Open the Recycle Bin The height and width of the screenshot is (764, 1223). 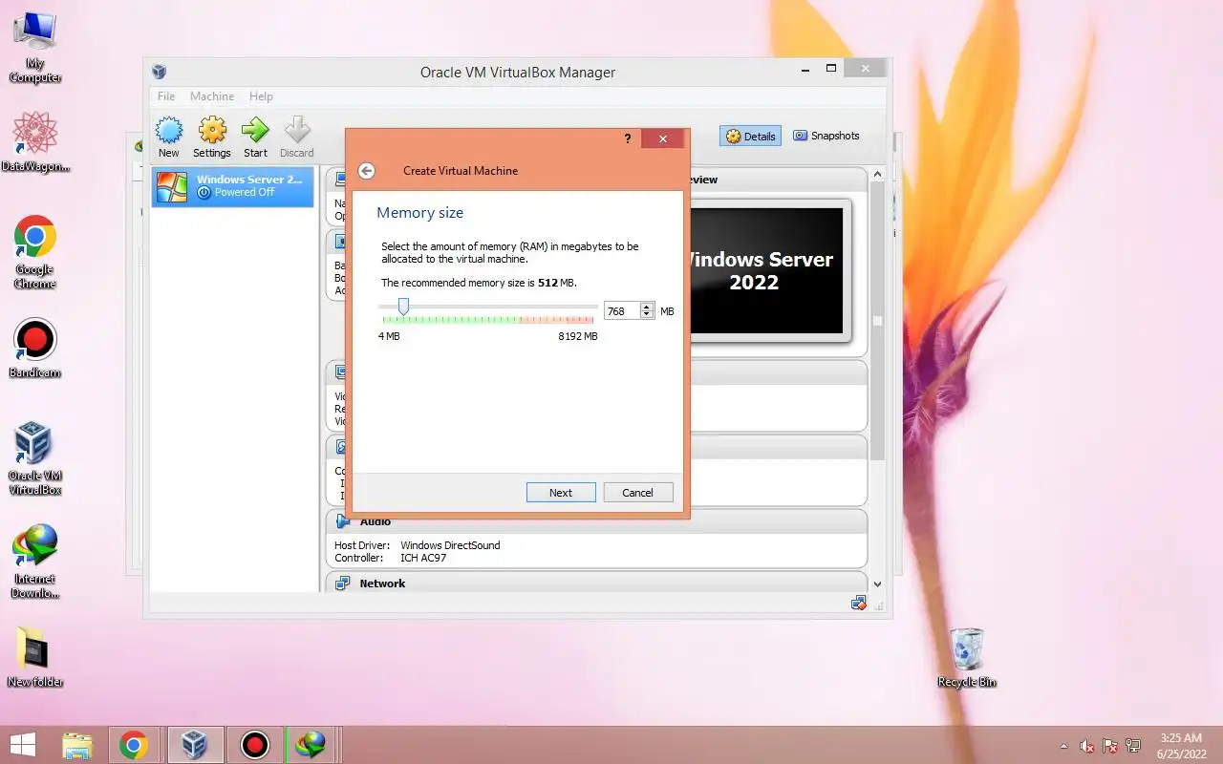[967, 657]
